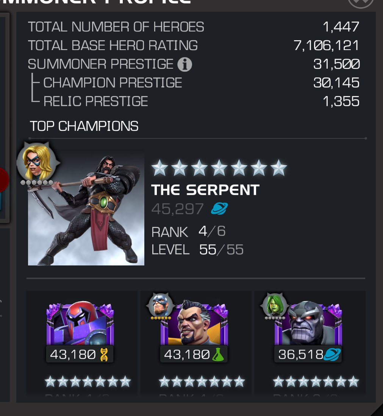
Task: Tap the Top Champions heading
Action: point(84,126)
